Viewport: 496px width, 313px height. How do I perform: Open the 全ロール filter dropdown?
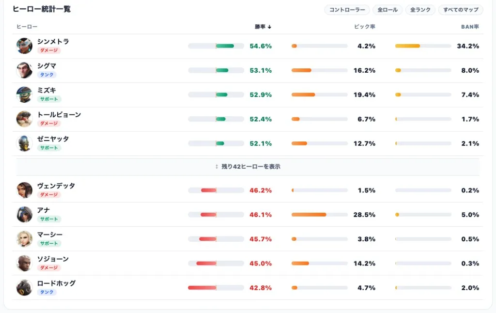(x=387, y=10)
